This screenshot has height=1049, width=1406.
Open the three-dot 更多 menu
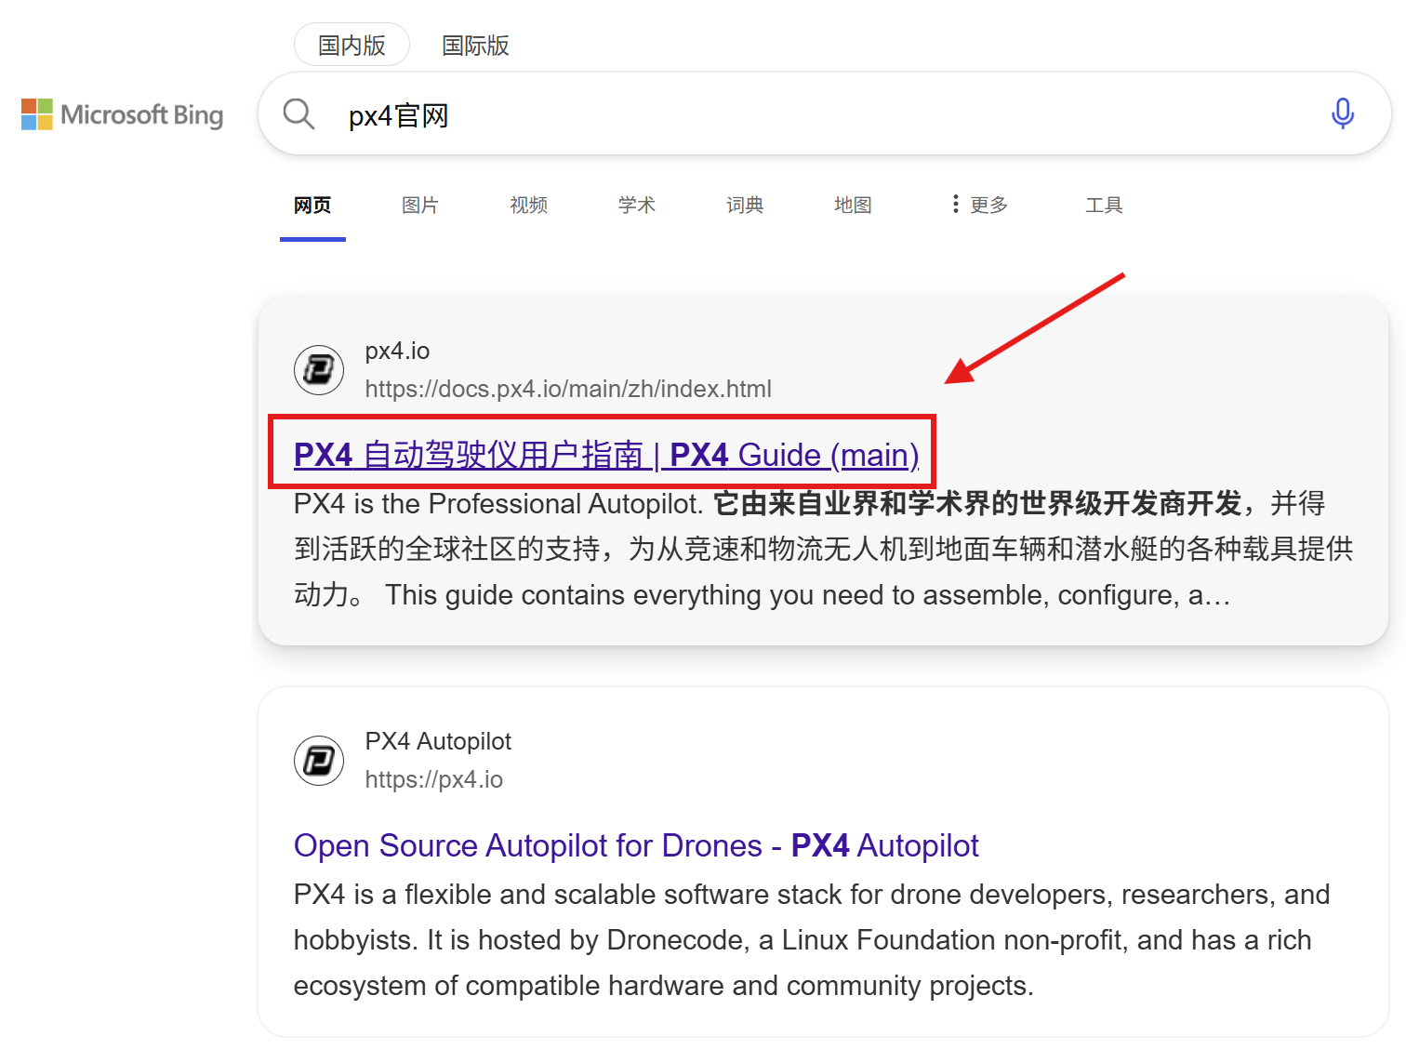979,205
